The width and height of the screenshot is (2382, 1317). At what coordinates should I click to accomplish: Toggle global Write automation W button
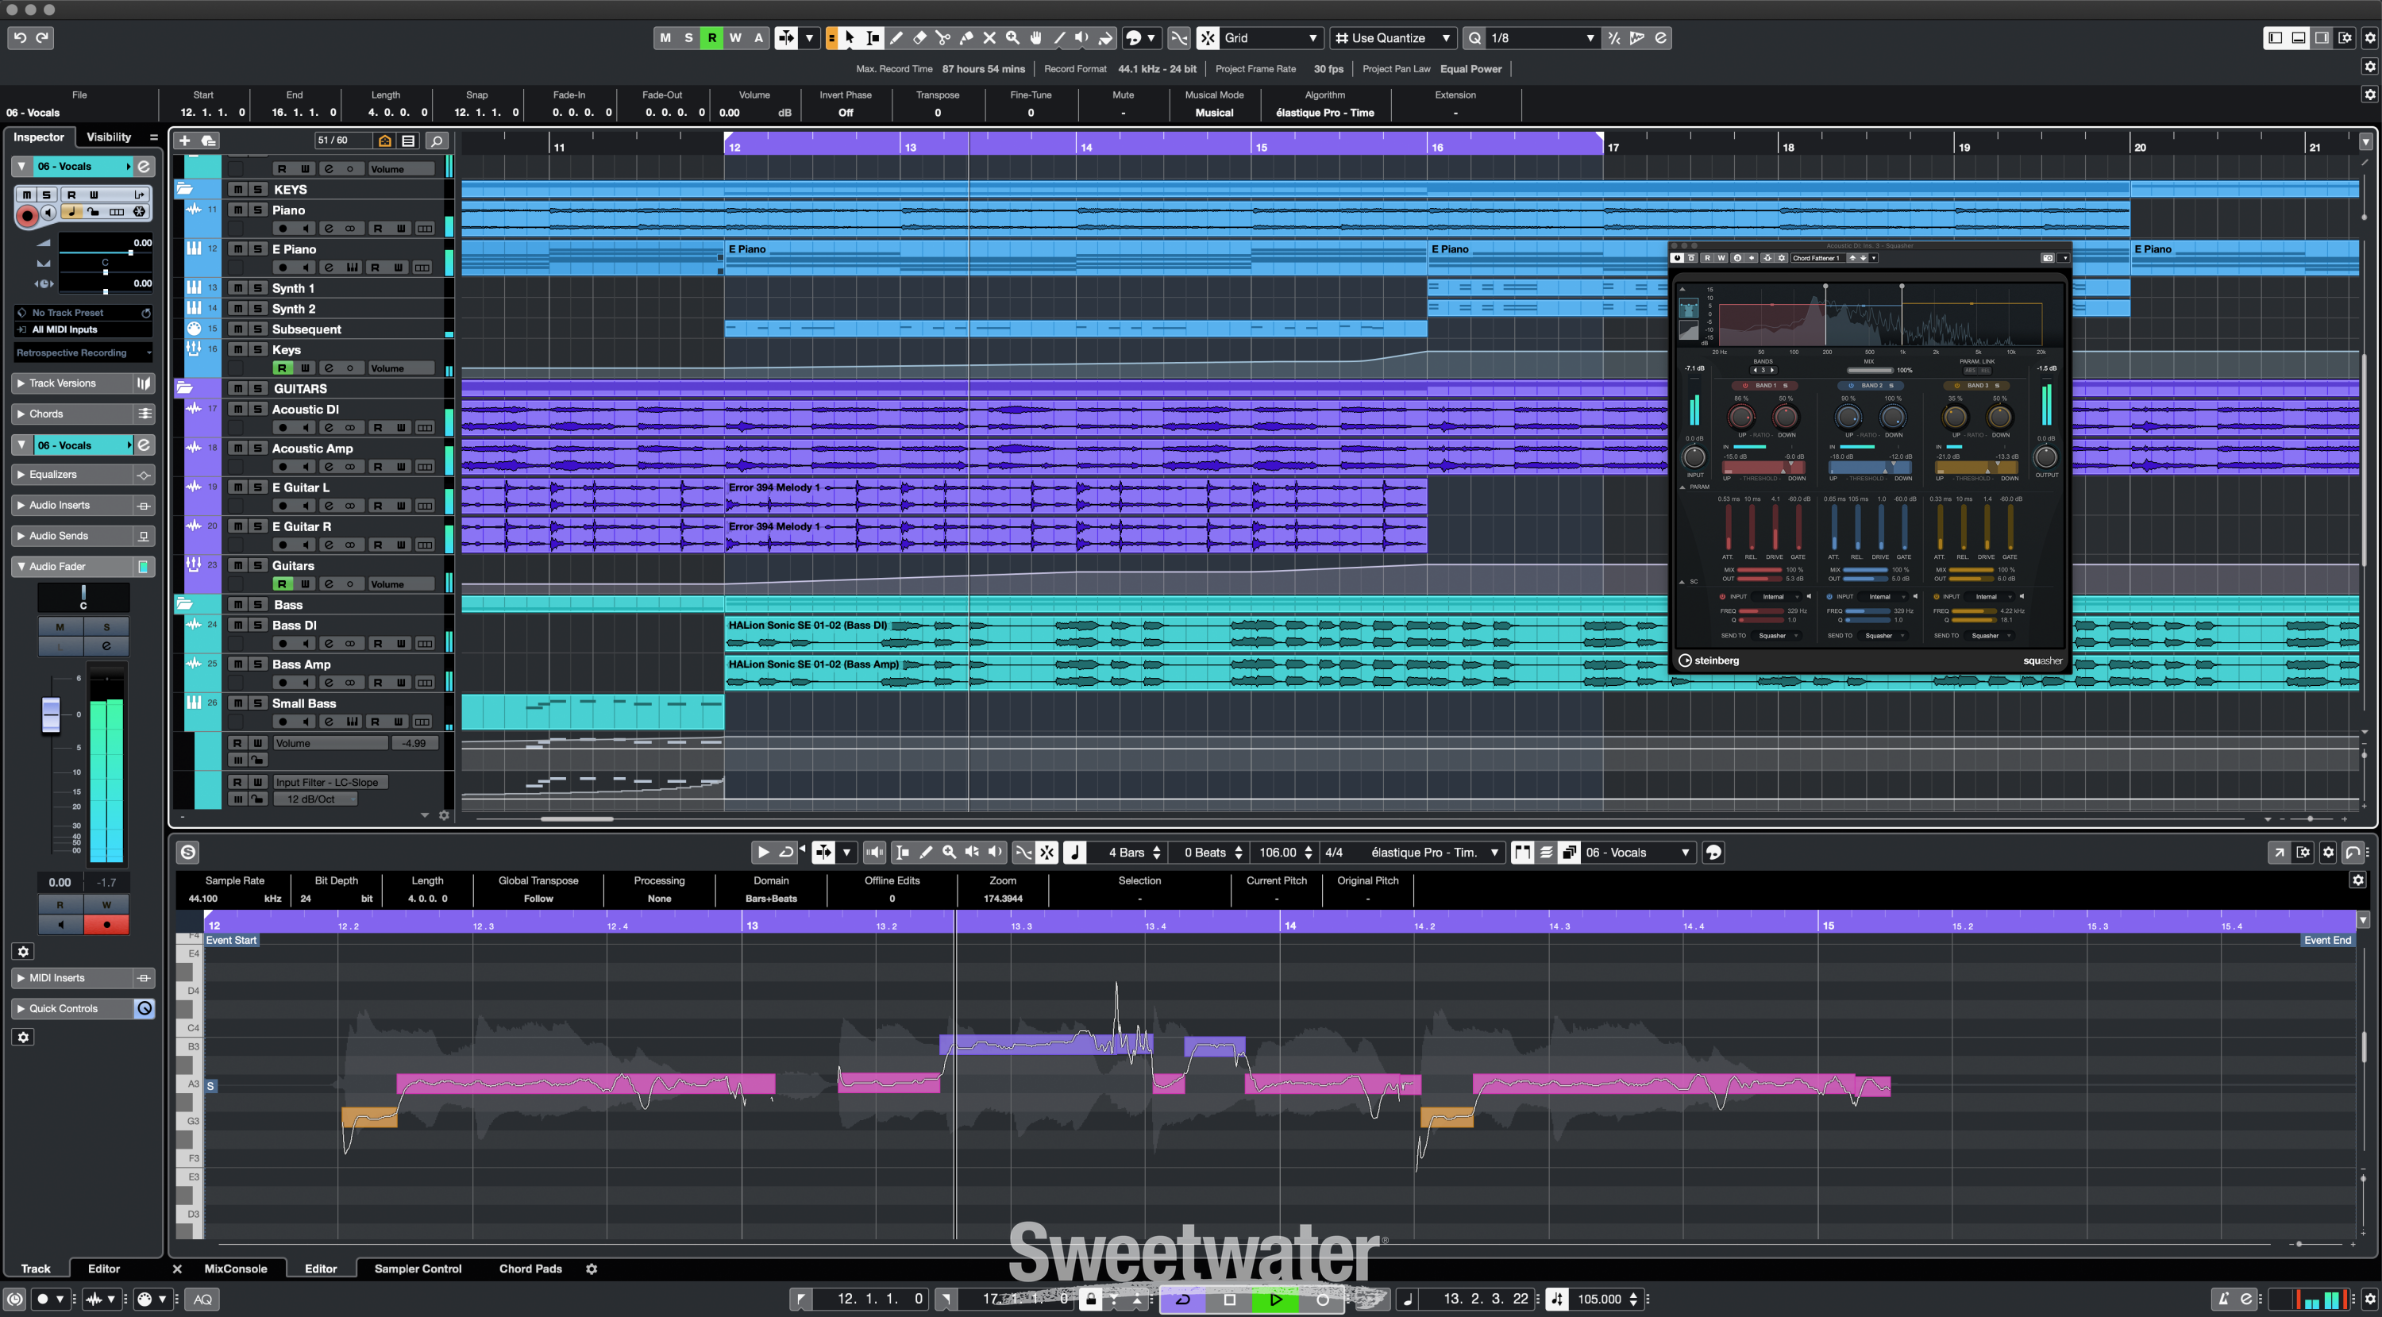tap(735, 38)
